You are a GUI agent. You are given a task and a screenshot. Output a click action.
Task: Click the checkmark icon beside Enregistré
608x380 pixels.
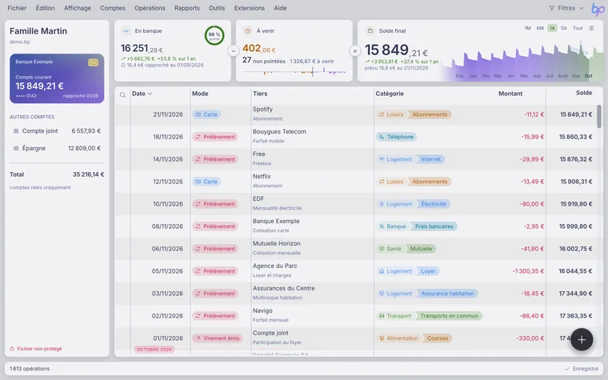point(567,369)
